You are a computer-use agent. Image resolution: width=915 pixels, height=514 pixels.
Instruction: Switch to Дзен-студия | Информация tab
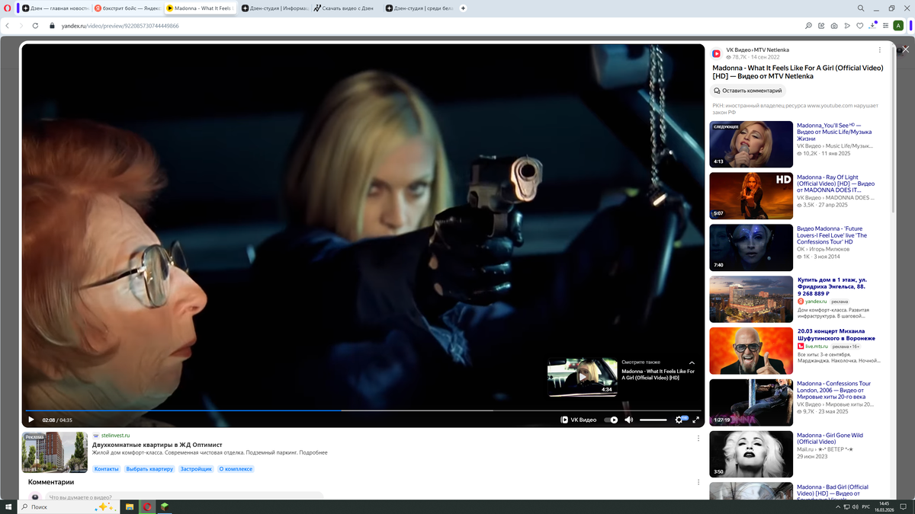click(273, 8)
